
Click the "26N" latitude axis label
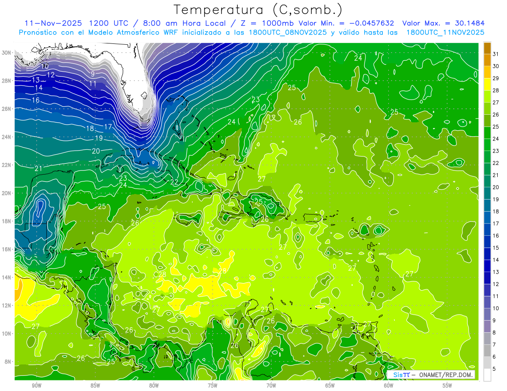click(6, 109)
